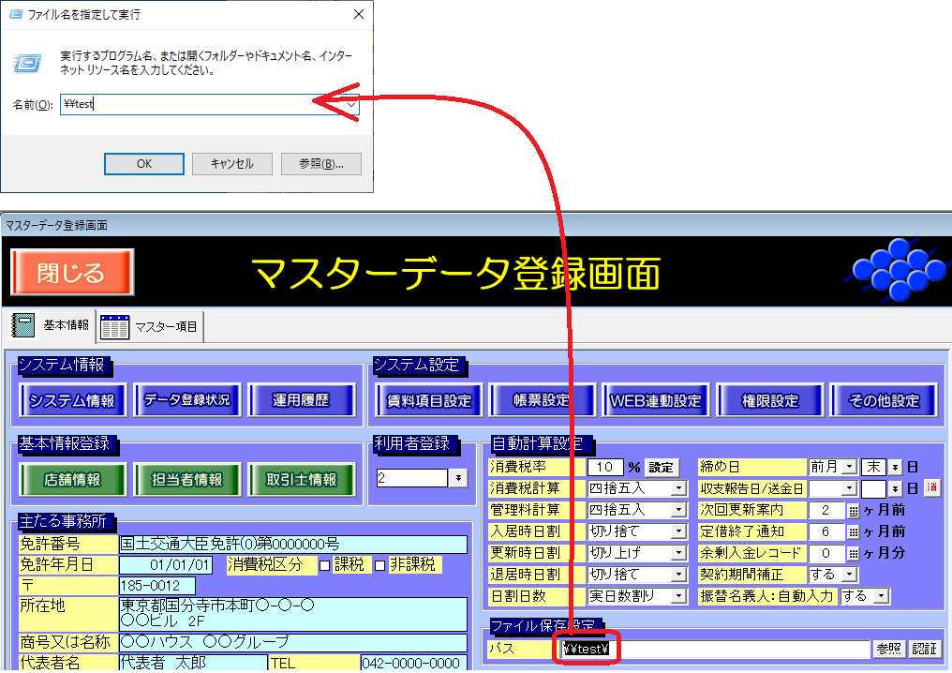The height and width of the screenshot is (673, 952).
Task: Expand the 消費税計算 rounding dropdown
Action: [x=679, y=488]
